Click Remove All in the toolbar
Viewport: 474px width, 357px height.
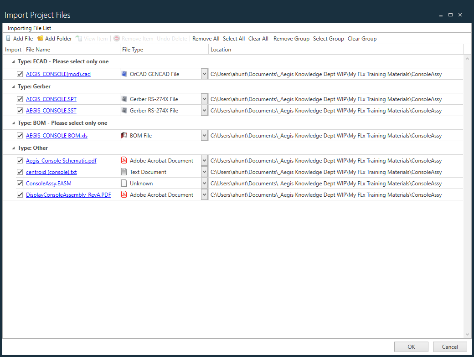(206, 38)
